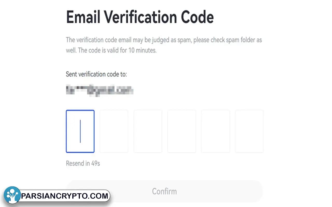Click the Sent verification code label

[96, 74]
